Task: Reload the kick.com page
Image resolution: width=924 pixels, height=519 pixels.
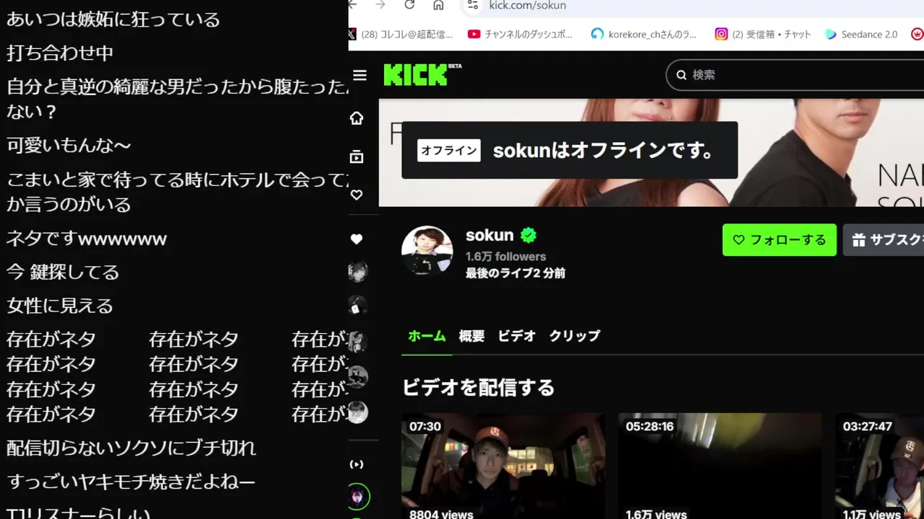Action: 409,5
